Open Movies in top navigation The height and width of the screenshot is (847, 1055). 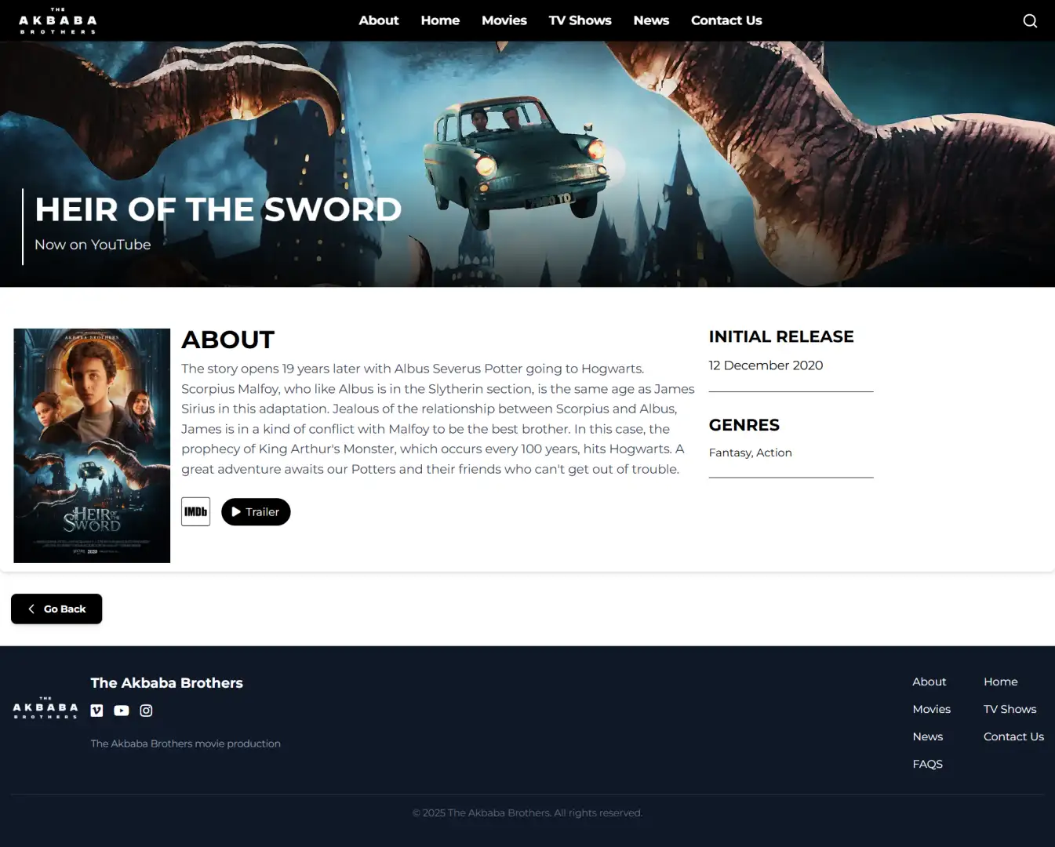[x=504, y=20]
